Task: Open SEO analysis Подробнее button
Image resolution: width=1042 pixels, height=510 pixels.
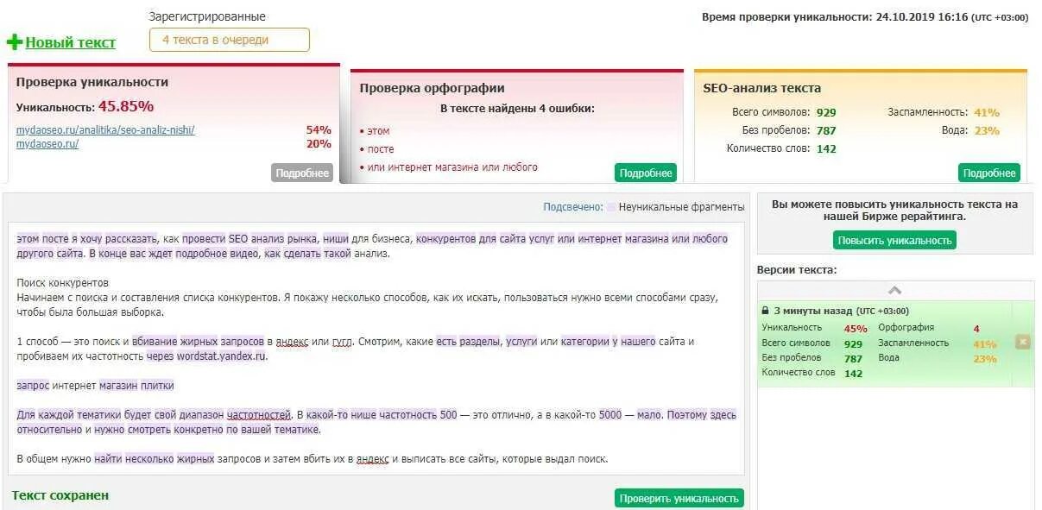Action: coord(991,172)
